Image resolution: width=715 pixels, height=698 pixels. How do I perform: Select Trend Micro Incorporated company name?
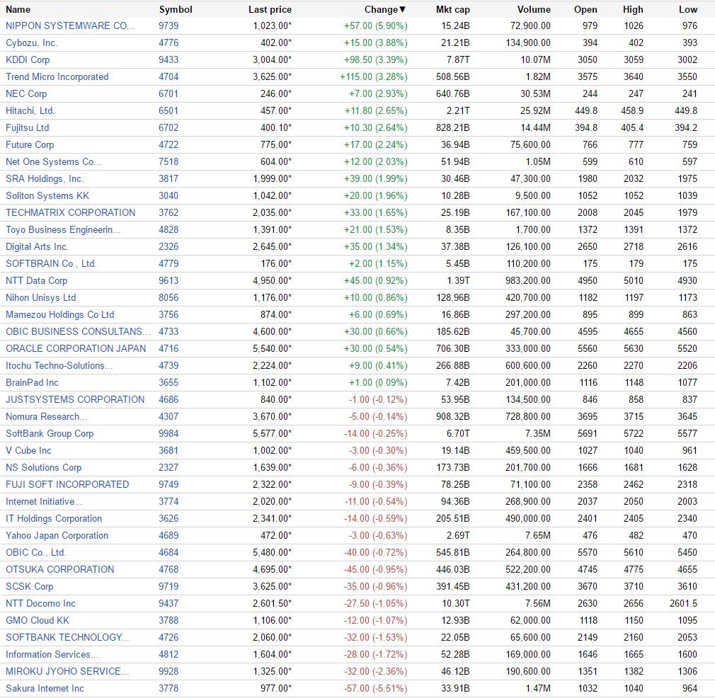(57, 76)
